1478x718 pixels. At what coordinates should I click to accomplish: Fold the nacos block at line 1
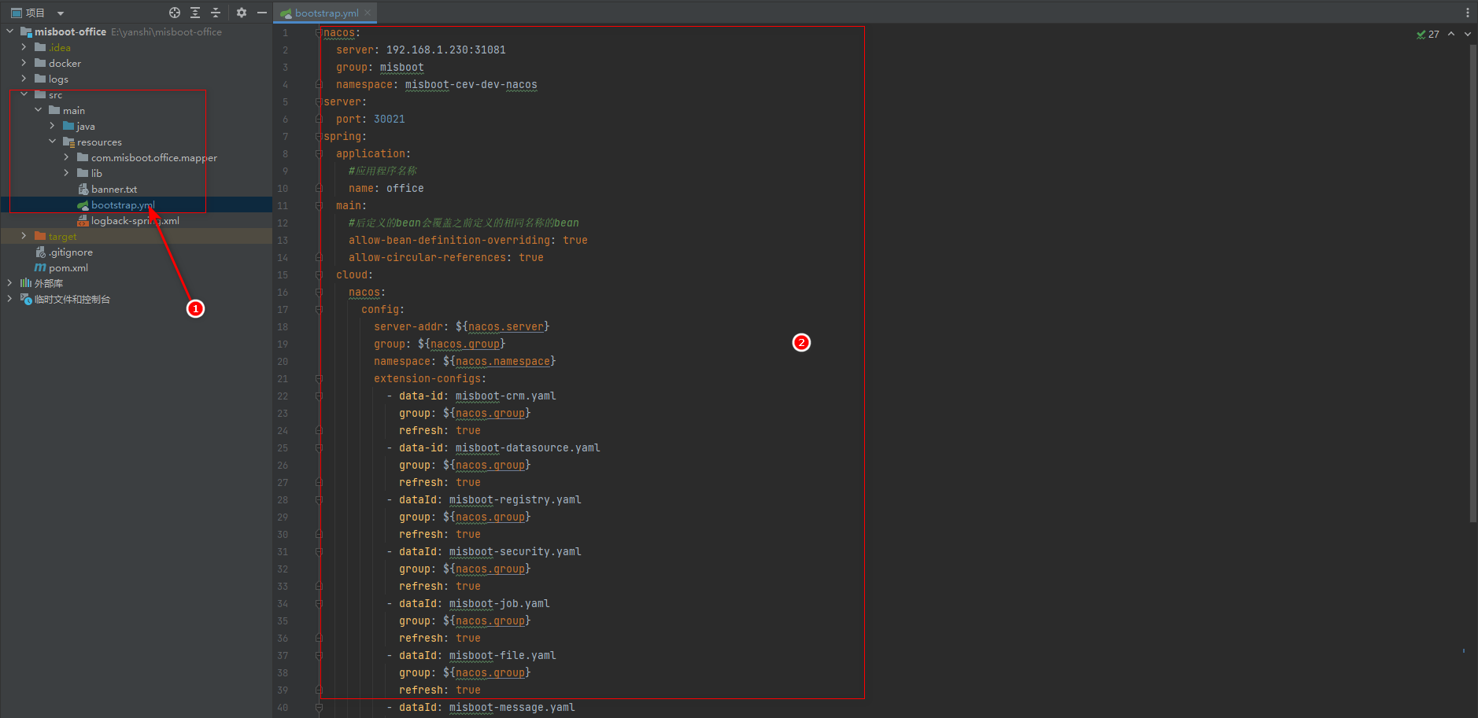(x=319, y=32)
